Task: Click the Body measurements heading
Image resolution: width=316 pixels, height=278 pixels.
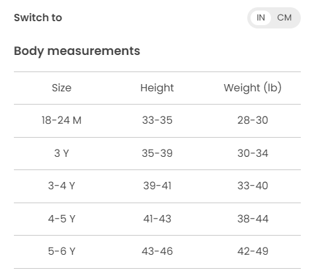Action: click(77, 51)
